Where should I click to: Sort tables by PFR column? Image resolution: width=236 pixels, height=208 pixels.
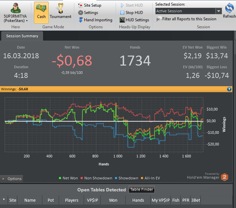186,200
